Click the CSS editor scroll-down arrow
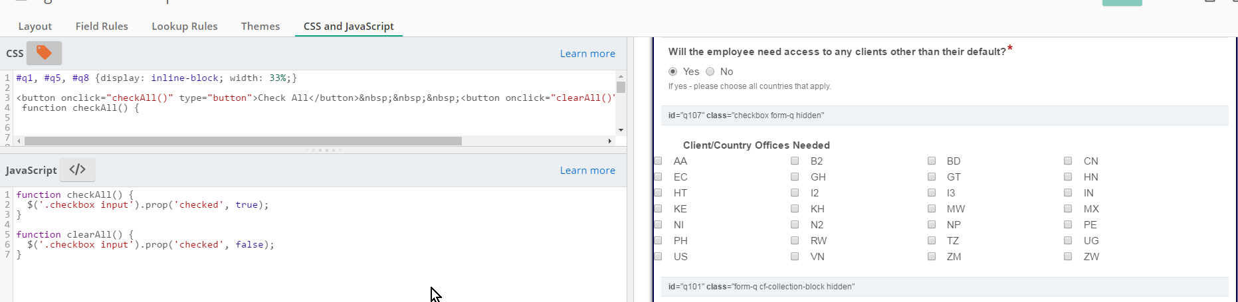The width and height of the screenshot is (1238, 302). coord(621,130)
